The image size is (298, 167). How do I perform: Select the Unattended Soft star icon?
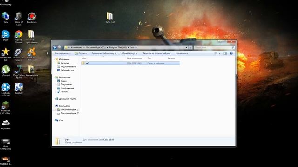pyautogui.click(x=6, y=54)
